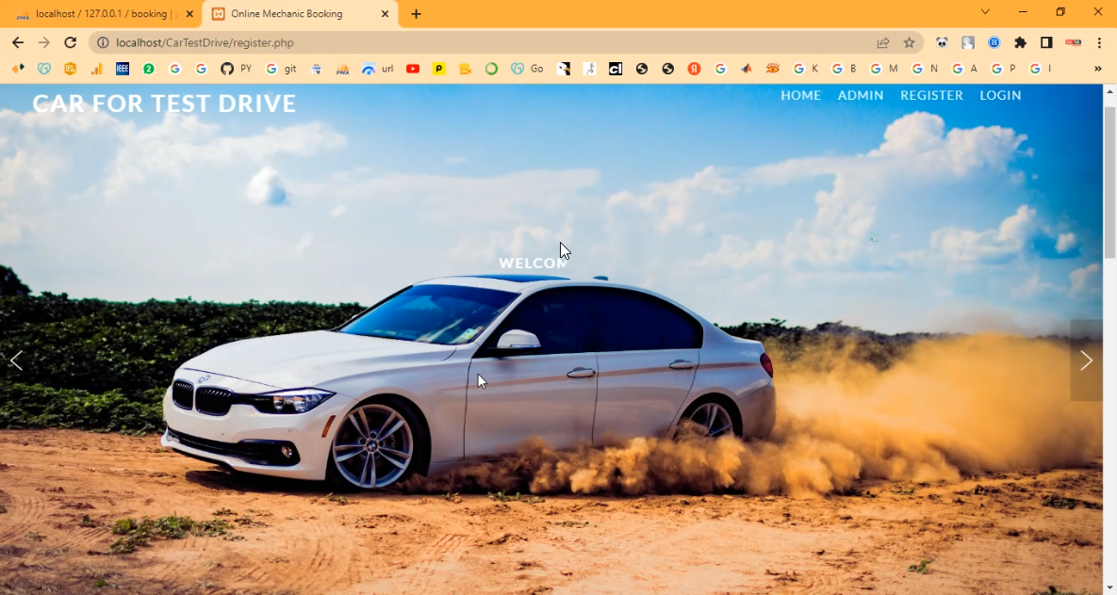Click the address bar showing localhost/CarTestDrive/register.php
Viewport: 1117px width, 595px height.
(x=471, y=42)
